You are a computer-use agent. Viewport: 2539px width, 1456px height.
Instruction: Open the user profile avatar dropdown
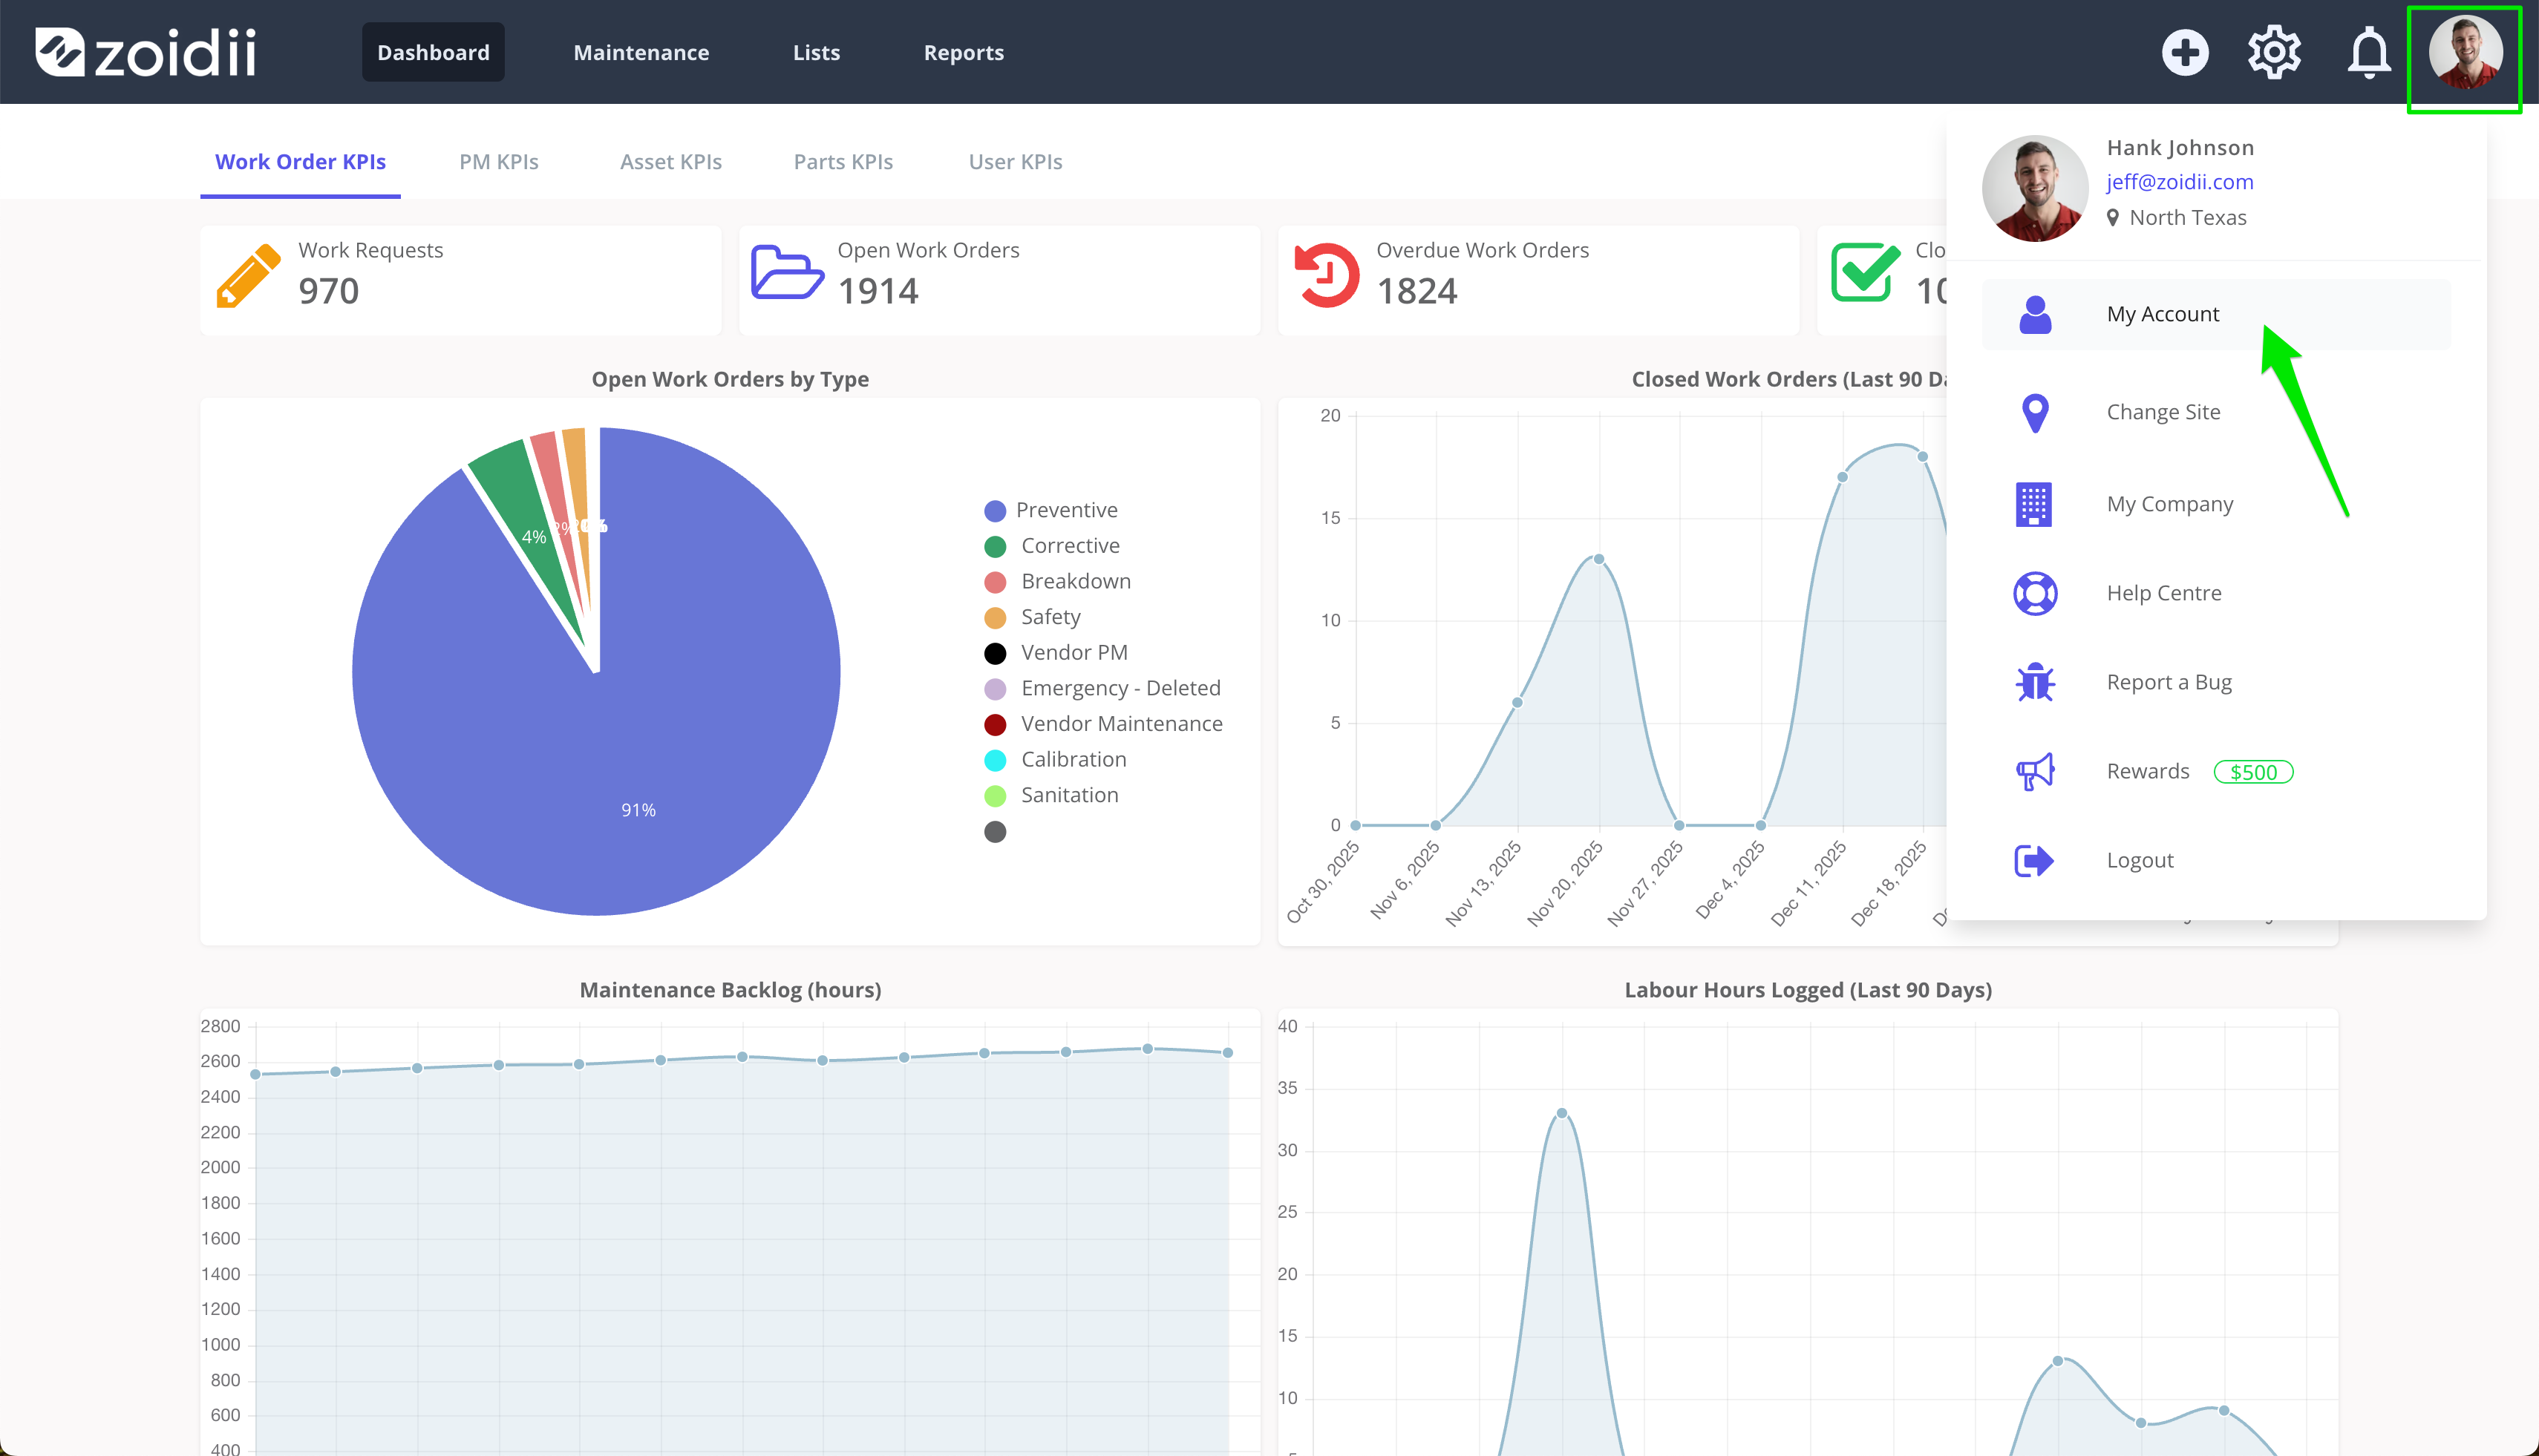(2465, 52)
